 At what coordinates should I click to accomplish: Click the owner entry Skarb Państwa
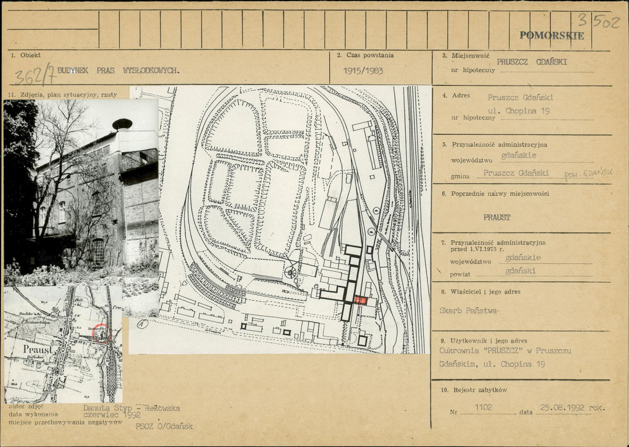point(469,310)
